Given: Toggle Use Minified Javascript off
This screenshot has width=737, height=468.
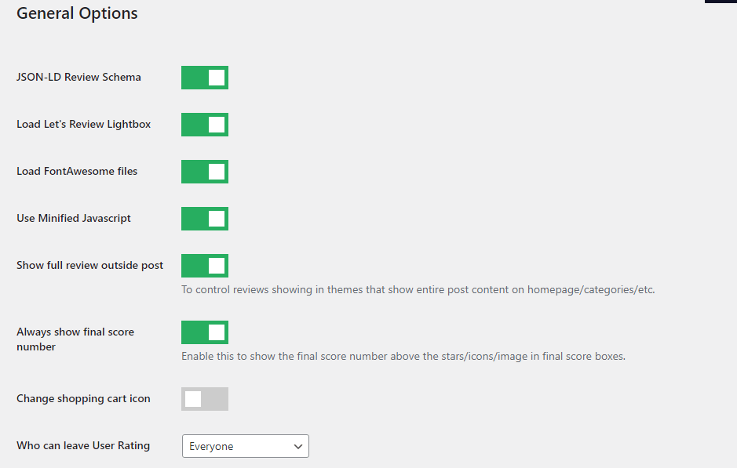Looking at the screenshot, I should [204, 219].
